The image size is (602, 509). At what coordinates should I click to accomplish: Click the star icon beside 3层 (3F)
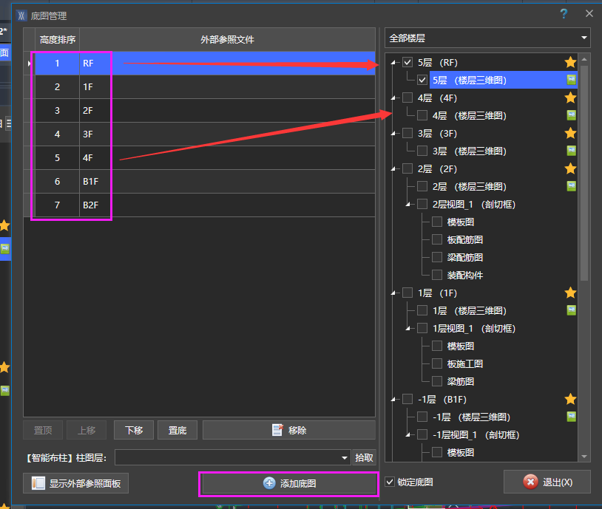570,133
